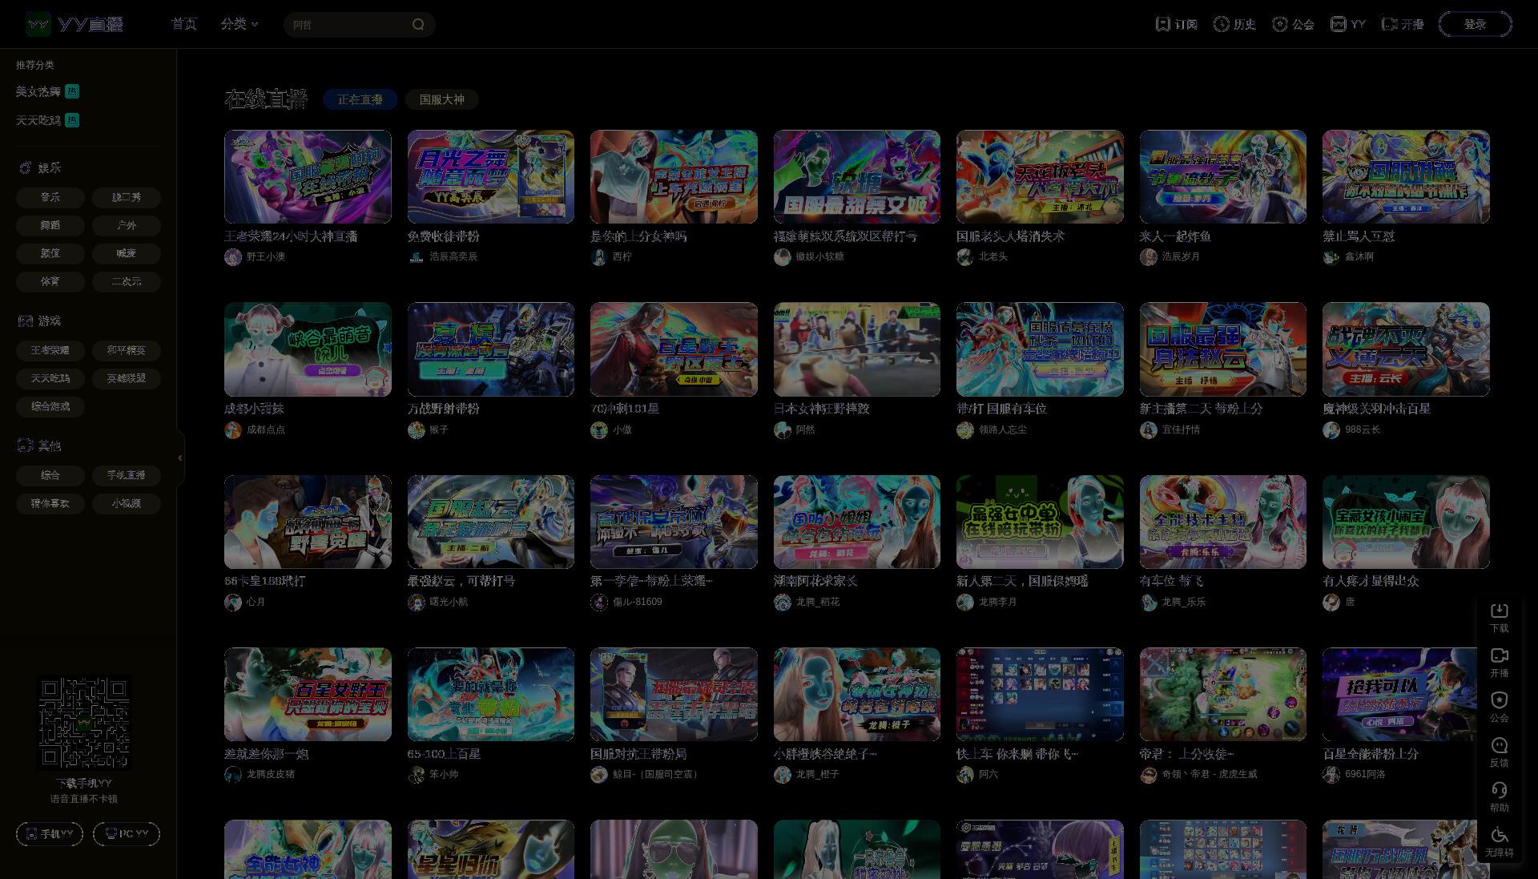Click avatar of streamer 988云长

(x=1331, y=430)
